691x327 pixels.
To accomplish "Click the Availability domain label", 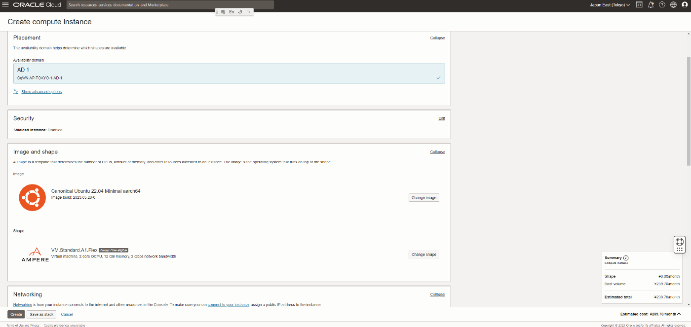I will pyautogui.click(x=29, y=60).
